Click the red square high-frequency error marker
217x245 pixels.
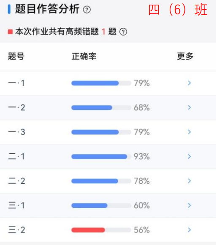[x=10, y=32]
